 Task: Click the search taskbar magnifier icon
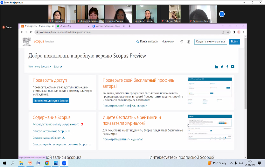pos(13,163)
